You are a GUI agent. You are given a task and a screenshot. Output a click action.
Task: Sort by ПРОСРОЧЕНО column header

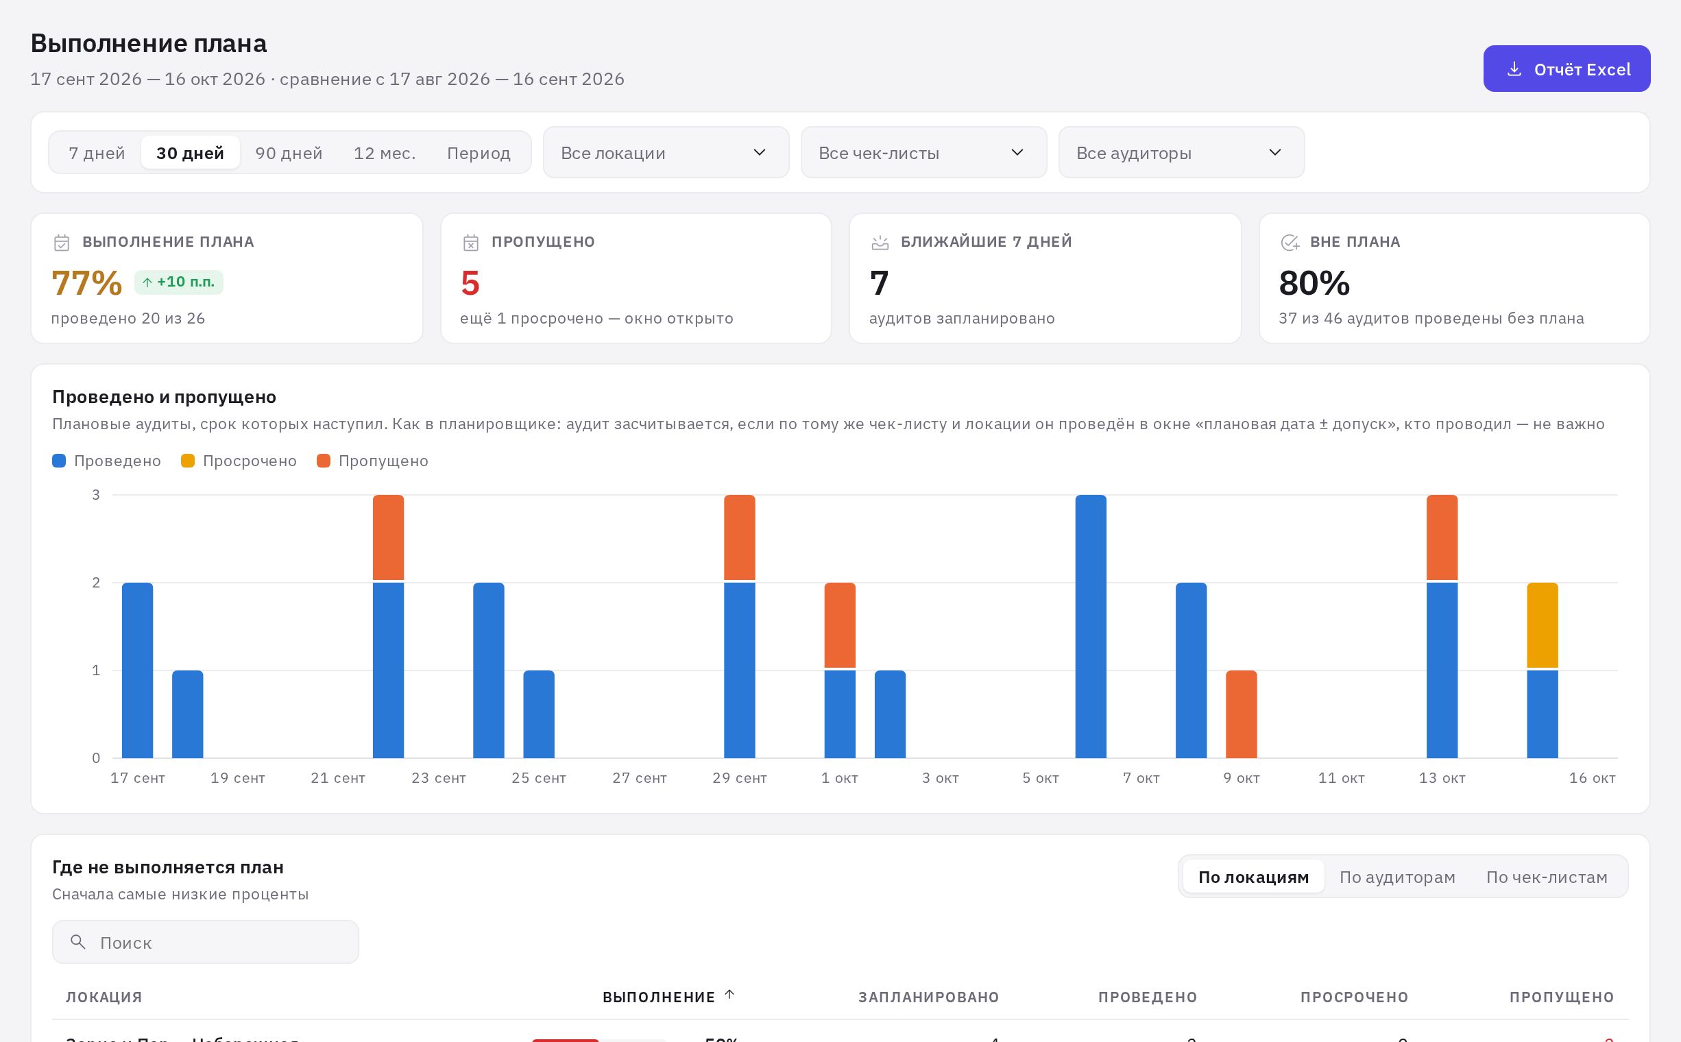pyautogui.click(x=1354, y=997)
